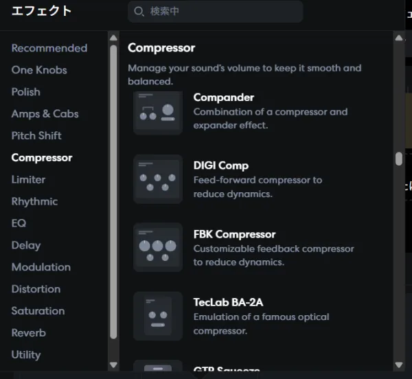Image resolution: width=412 pixels, height=379 pixels.
Task: Pick the TecLab BA-2A effect icon
Action: [x=158, y=315]
